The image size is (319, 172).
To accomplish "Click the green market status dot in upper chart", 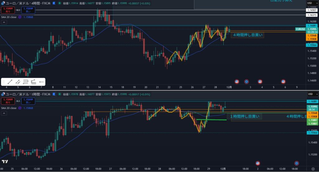I will [x=59, y=3].
